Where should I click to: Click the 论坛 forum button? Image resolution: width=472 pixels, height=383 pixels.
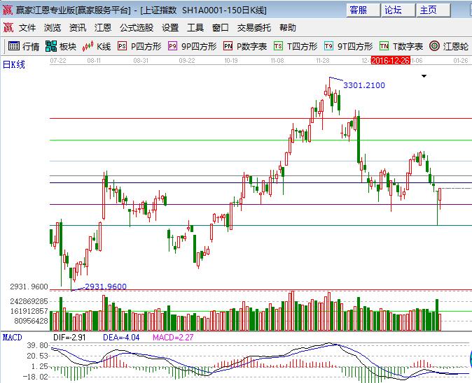click(393, 10)
